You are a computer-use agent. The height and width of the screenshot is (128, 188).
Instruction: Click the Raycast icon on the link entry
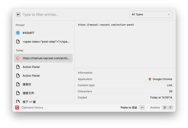tap(18, 58)
